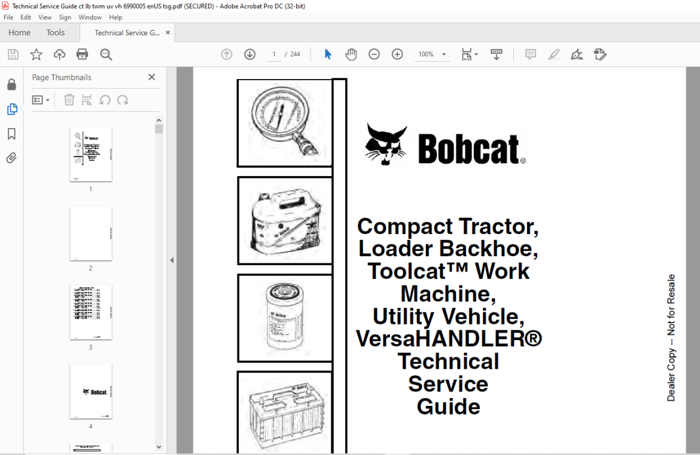The image size is (700, 455).
Task: Click the fit page scrolling icon
Action: pyautogui.click(x=467, y=54)
